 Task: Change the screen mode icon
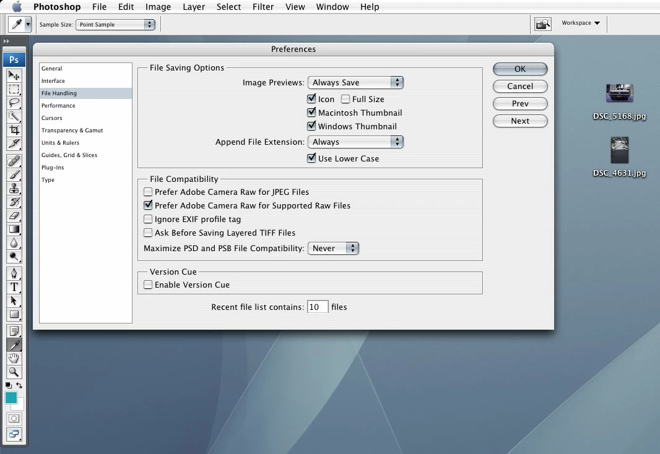14,434
